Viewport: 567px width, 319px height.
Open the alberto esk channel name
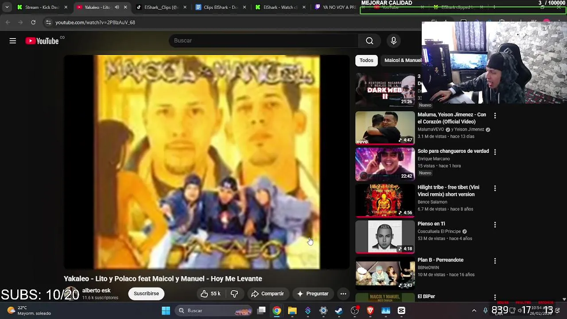(96, 291)
